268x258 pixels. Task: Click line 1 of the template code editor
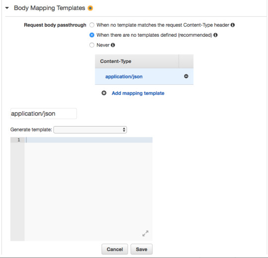88,140
